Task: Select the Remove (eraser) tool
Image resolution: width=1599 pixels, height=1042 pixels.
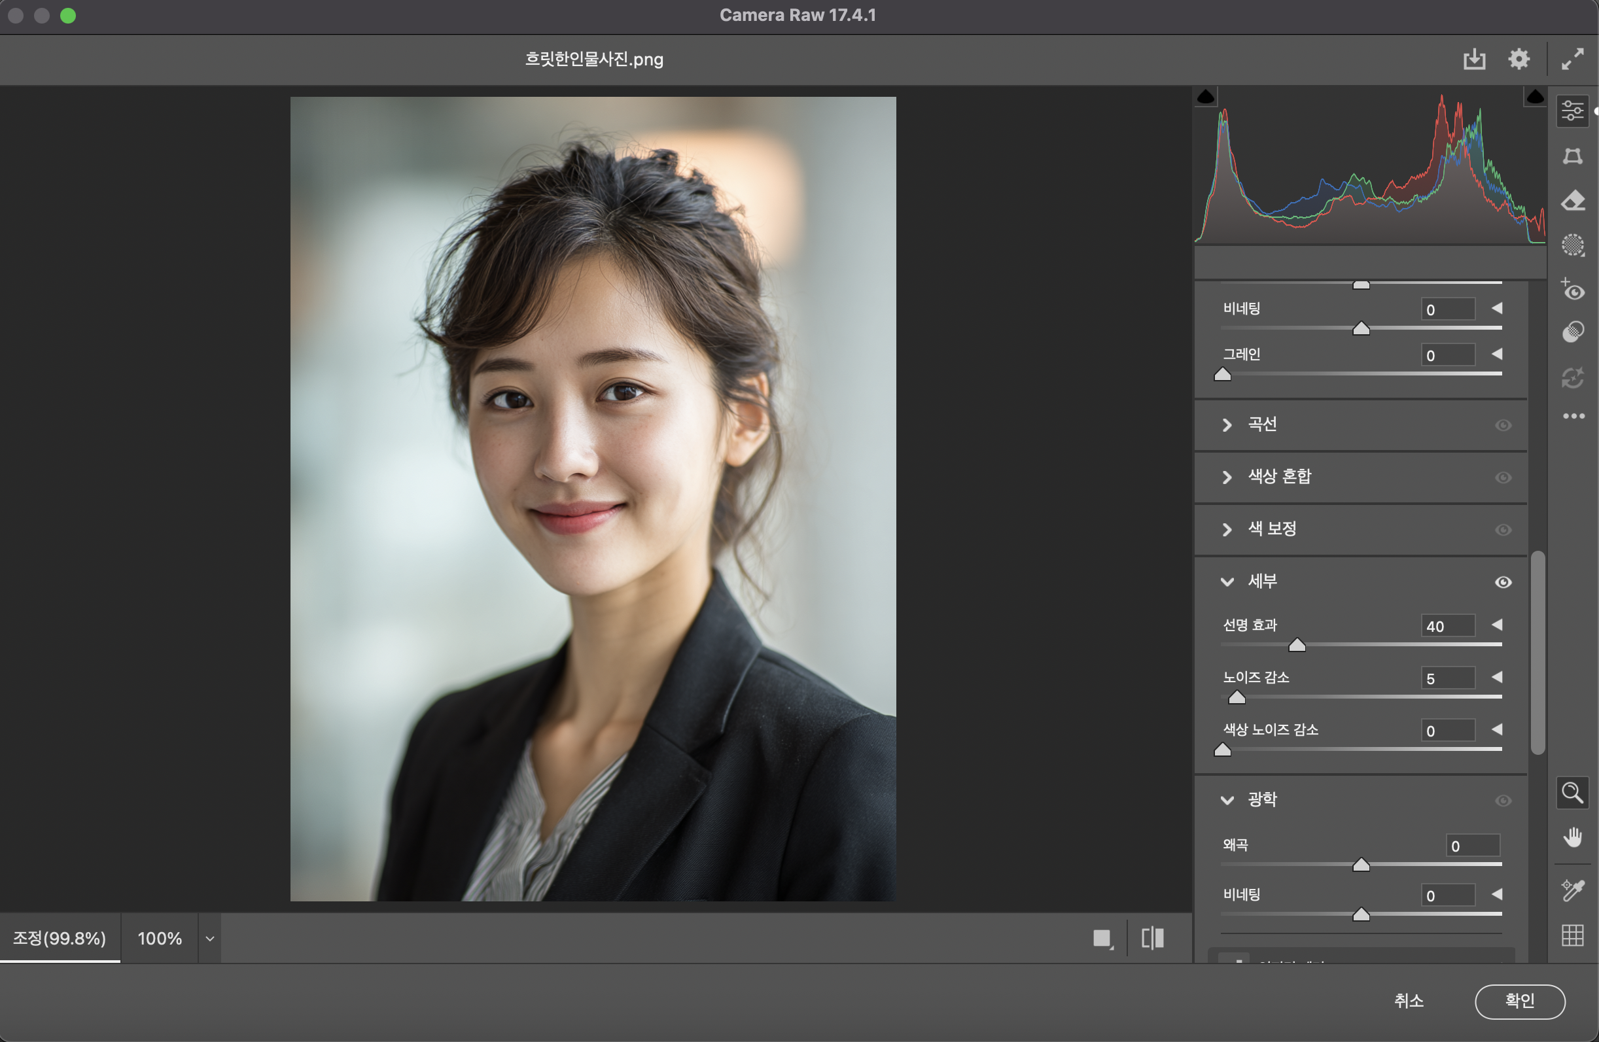Action: [1572, 201]
